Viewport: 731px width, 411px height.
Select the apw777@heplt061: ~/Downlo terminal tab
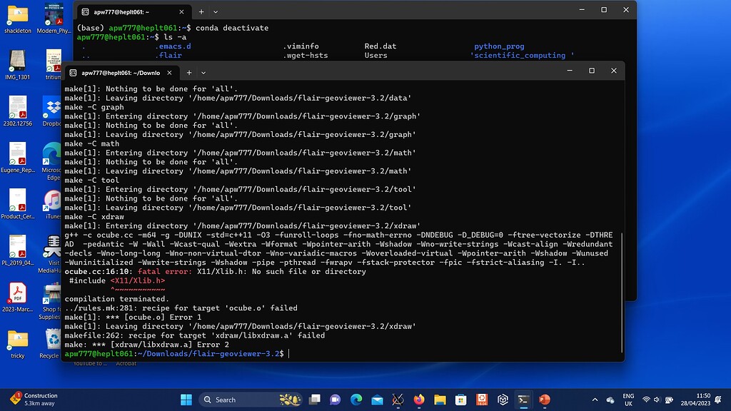coord(121,73)
